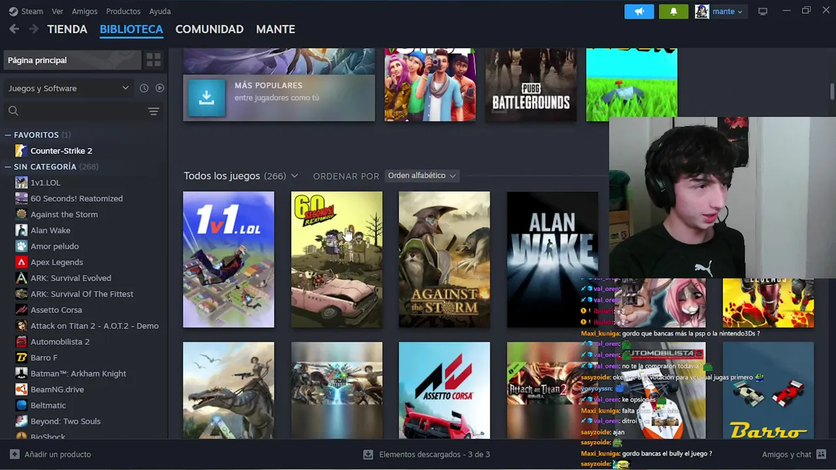Open the Productos menu
Image resolution: width=836 pixels, height=470 pixels.
[x=123, y=11]
